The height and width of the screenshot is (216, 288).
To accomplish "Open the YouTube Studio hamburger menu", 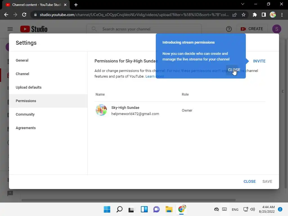I will (10, 29).
